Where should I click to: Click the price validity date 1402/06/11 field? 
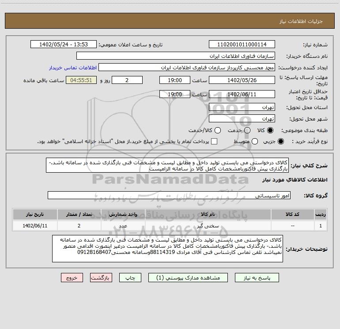click(242, 95)
